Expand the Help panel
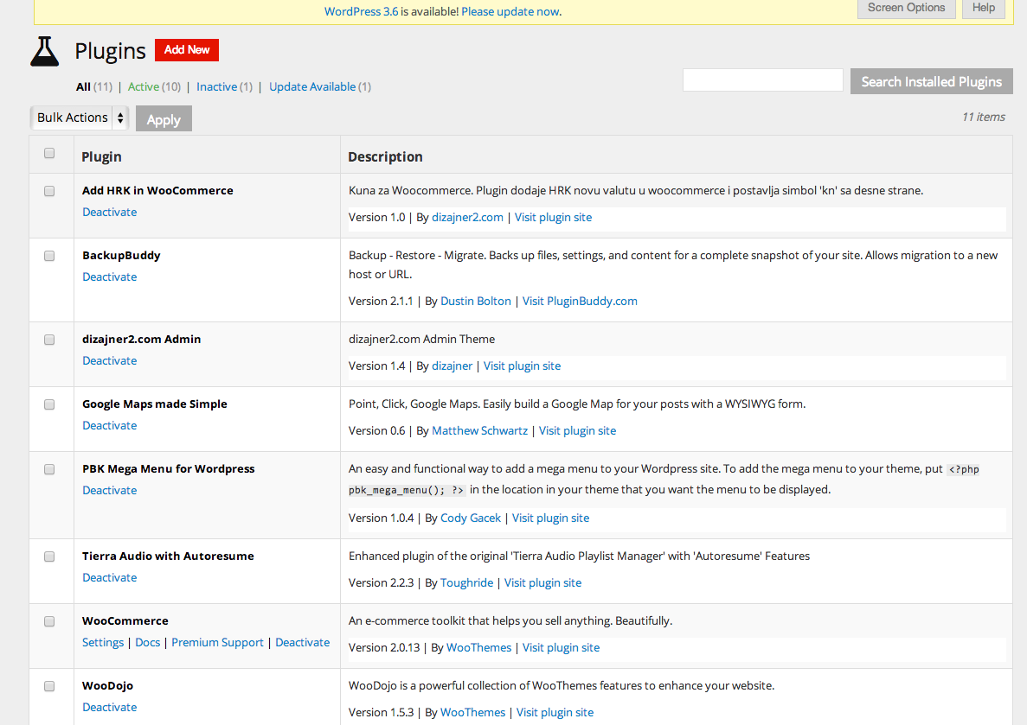 tap(984, 8)
